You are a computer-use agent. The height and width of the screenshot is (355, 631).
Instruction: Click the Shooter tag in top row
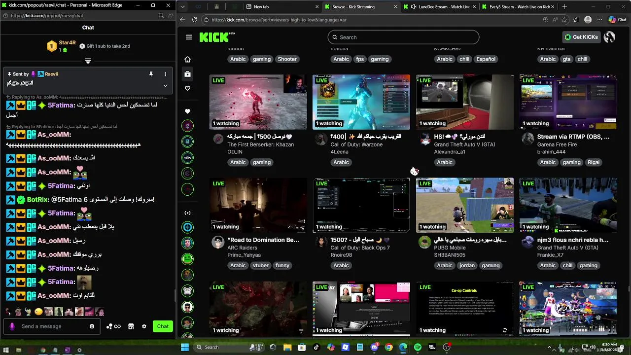(287, 59)
